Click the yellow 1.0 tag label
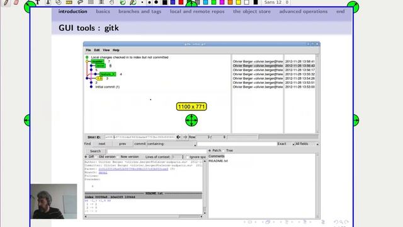 tap(99, 78)
